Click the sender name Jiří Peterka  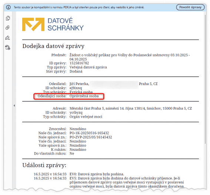[x=79, y=84]
